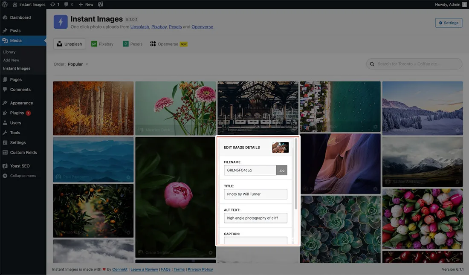The image size is (469, 275).
Task: Click the WordPress logo in admin bar
Action: (5, 5)
